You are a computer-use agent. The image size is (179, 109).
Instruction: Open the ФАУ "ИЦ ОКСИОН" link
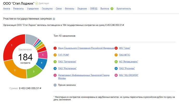pyautogui.click(x=129, y=75)
